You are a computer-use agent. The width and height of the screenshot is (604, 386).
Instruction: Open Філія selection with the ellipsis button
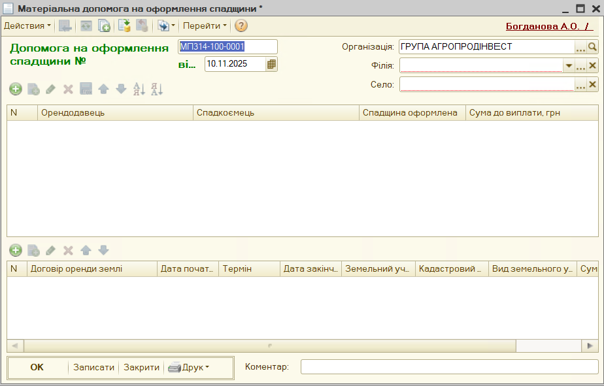coord(580,66)
